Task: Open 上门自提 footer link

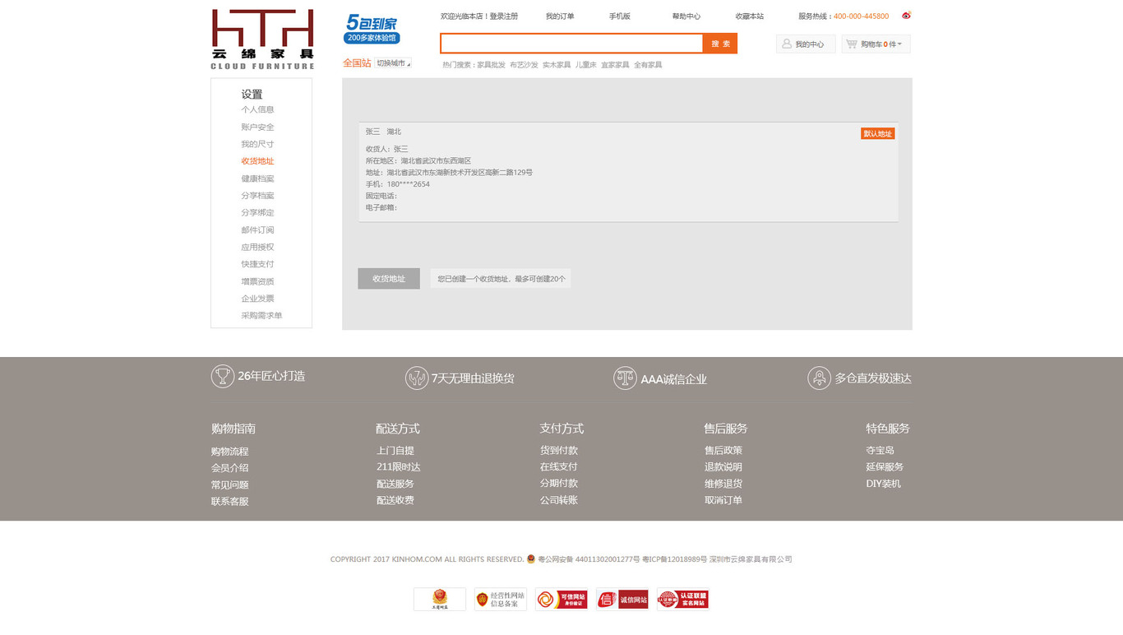Action: click(395, 451)
